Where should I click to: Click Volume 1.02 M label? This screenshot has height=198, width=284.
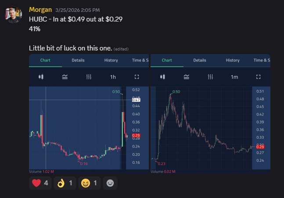click(x=41, y=172)
